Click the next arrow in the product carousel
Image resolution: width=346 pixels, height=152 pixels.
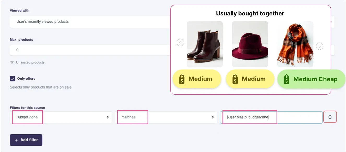tap(320, 46)
